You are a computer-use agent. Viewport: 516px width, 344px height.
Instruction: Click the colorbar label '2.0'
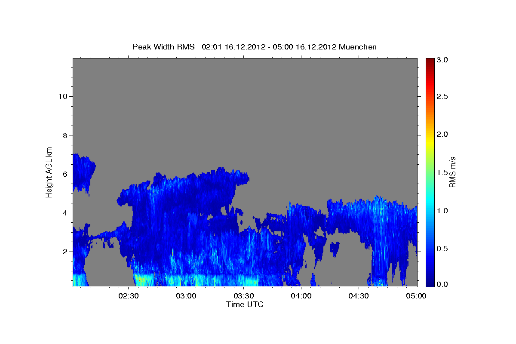tap(443, 134)
